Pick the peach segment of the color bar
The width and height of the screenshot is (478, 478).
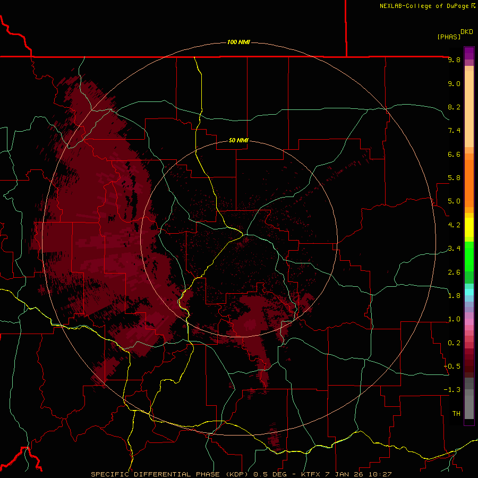point(469,109)
